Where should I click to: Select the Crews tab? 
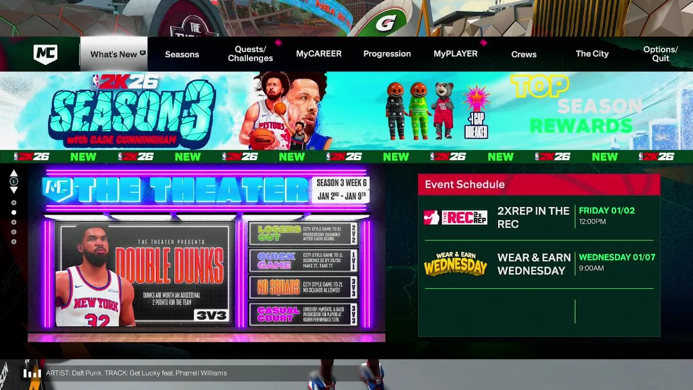[x=524, y=54]
